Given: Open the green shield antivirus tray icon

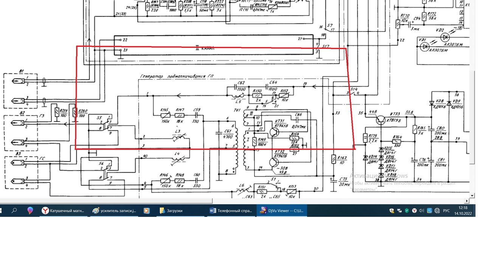Looking at the screenshot, I should (x=407, y=211).
